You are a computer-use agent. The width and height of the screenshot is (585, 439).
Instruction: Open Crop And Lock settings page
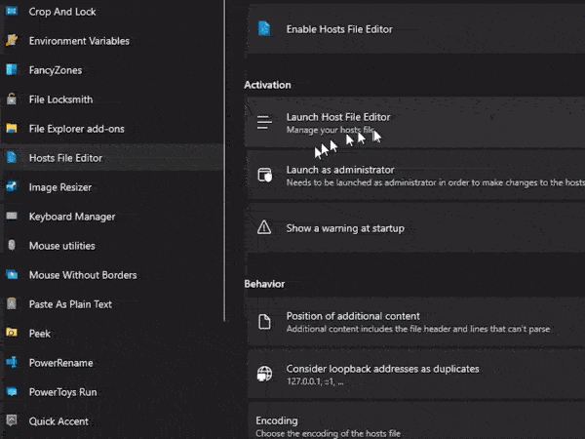point(112,11)
